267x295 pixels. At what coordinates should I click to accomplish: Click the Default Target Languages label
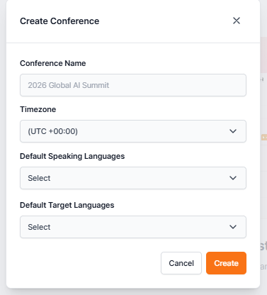click(67, 205)
